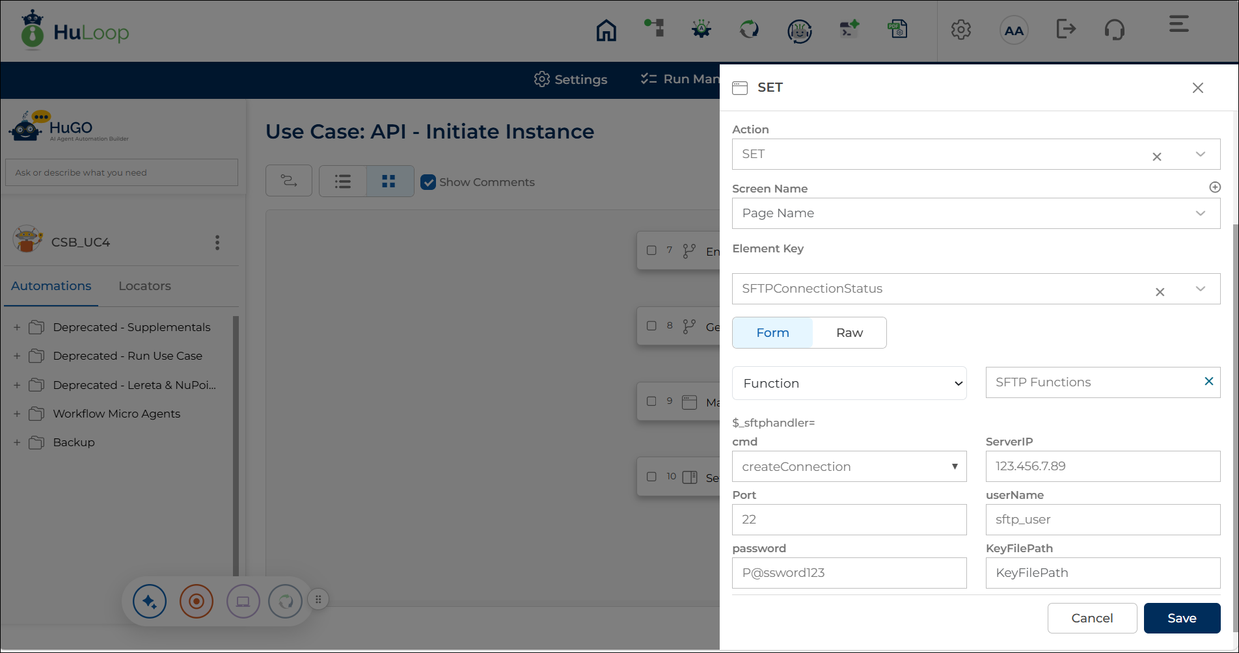Switch to the flow diagram view icon
Screen dimensions: 1239x653
[289, 181]
